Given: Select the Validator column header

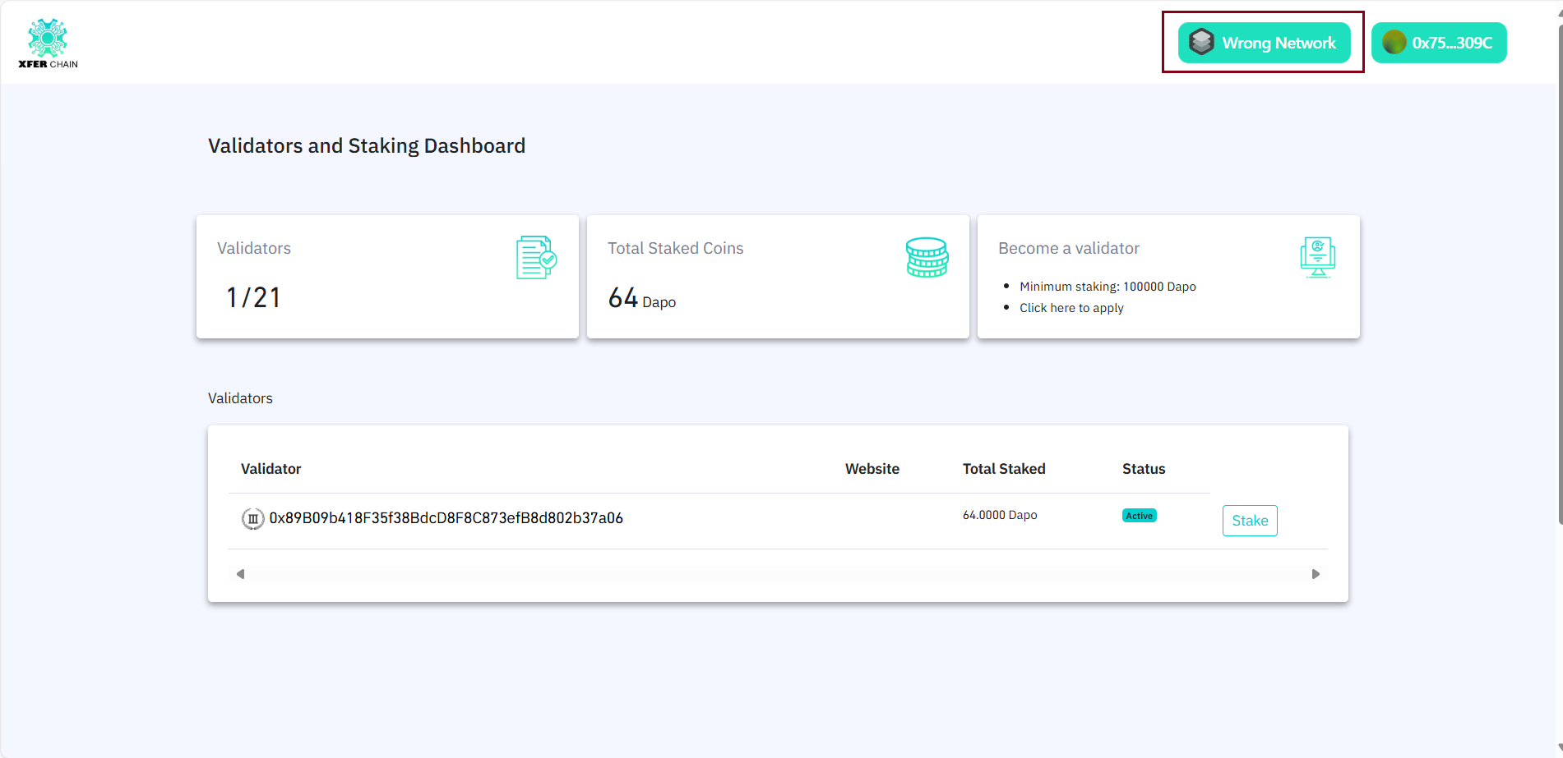Looking at the screenshot, I should click(x=271, y=468).
